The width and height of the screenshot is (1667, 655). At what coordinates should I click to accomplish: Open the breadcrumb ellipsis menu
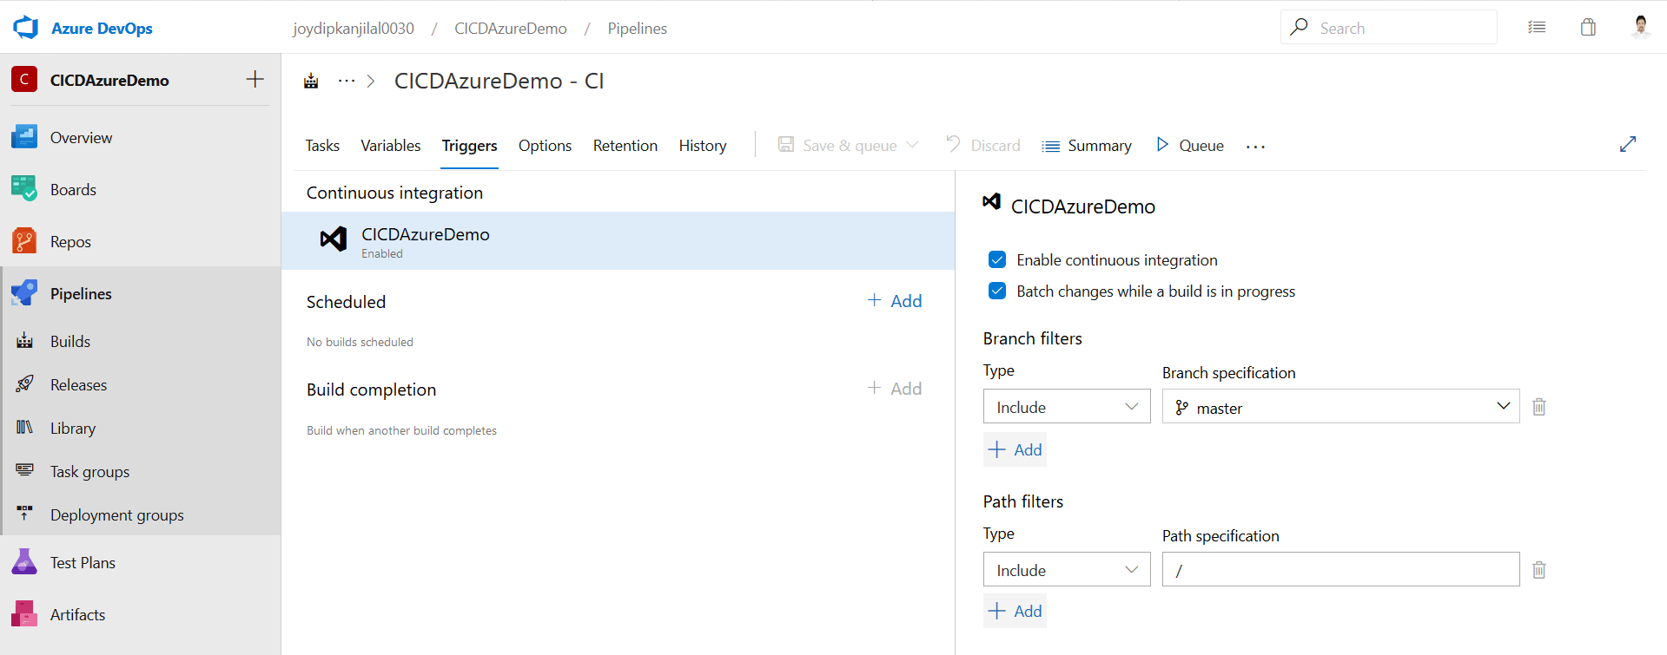coord(347,81)
